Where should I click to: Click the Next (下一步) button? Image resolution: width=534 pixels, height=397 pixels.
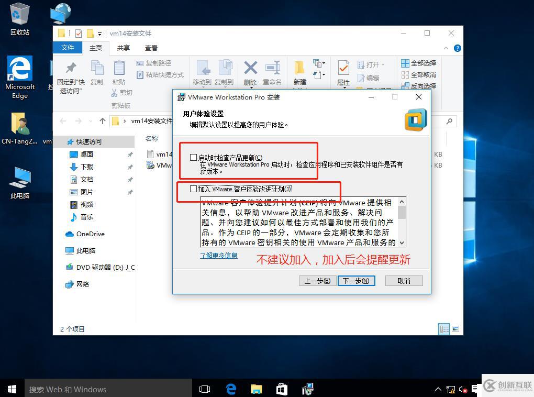tap(356, 281)
